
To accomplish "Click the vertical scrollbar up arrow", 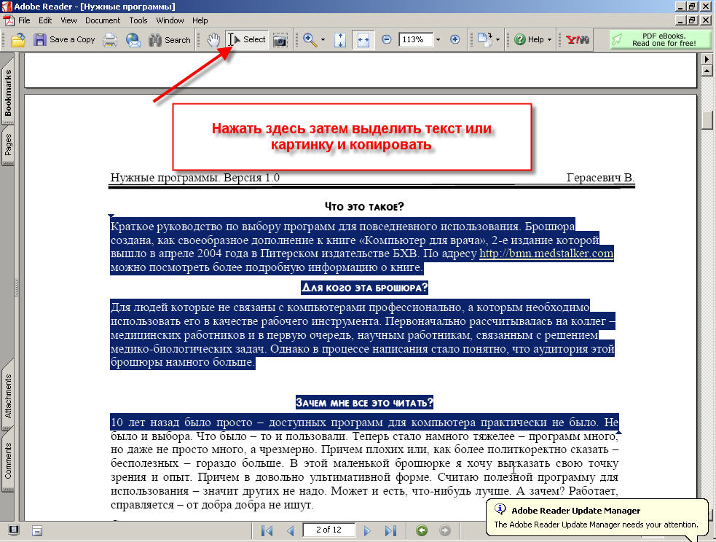I will pos(707,71).
